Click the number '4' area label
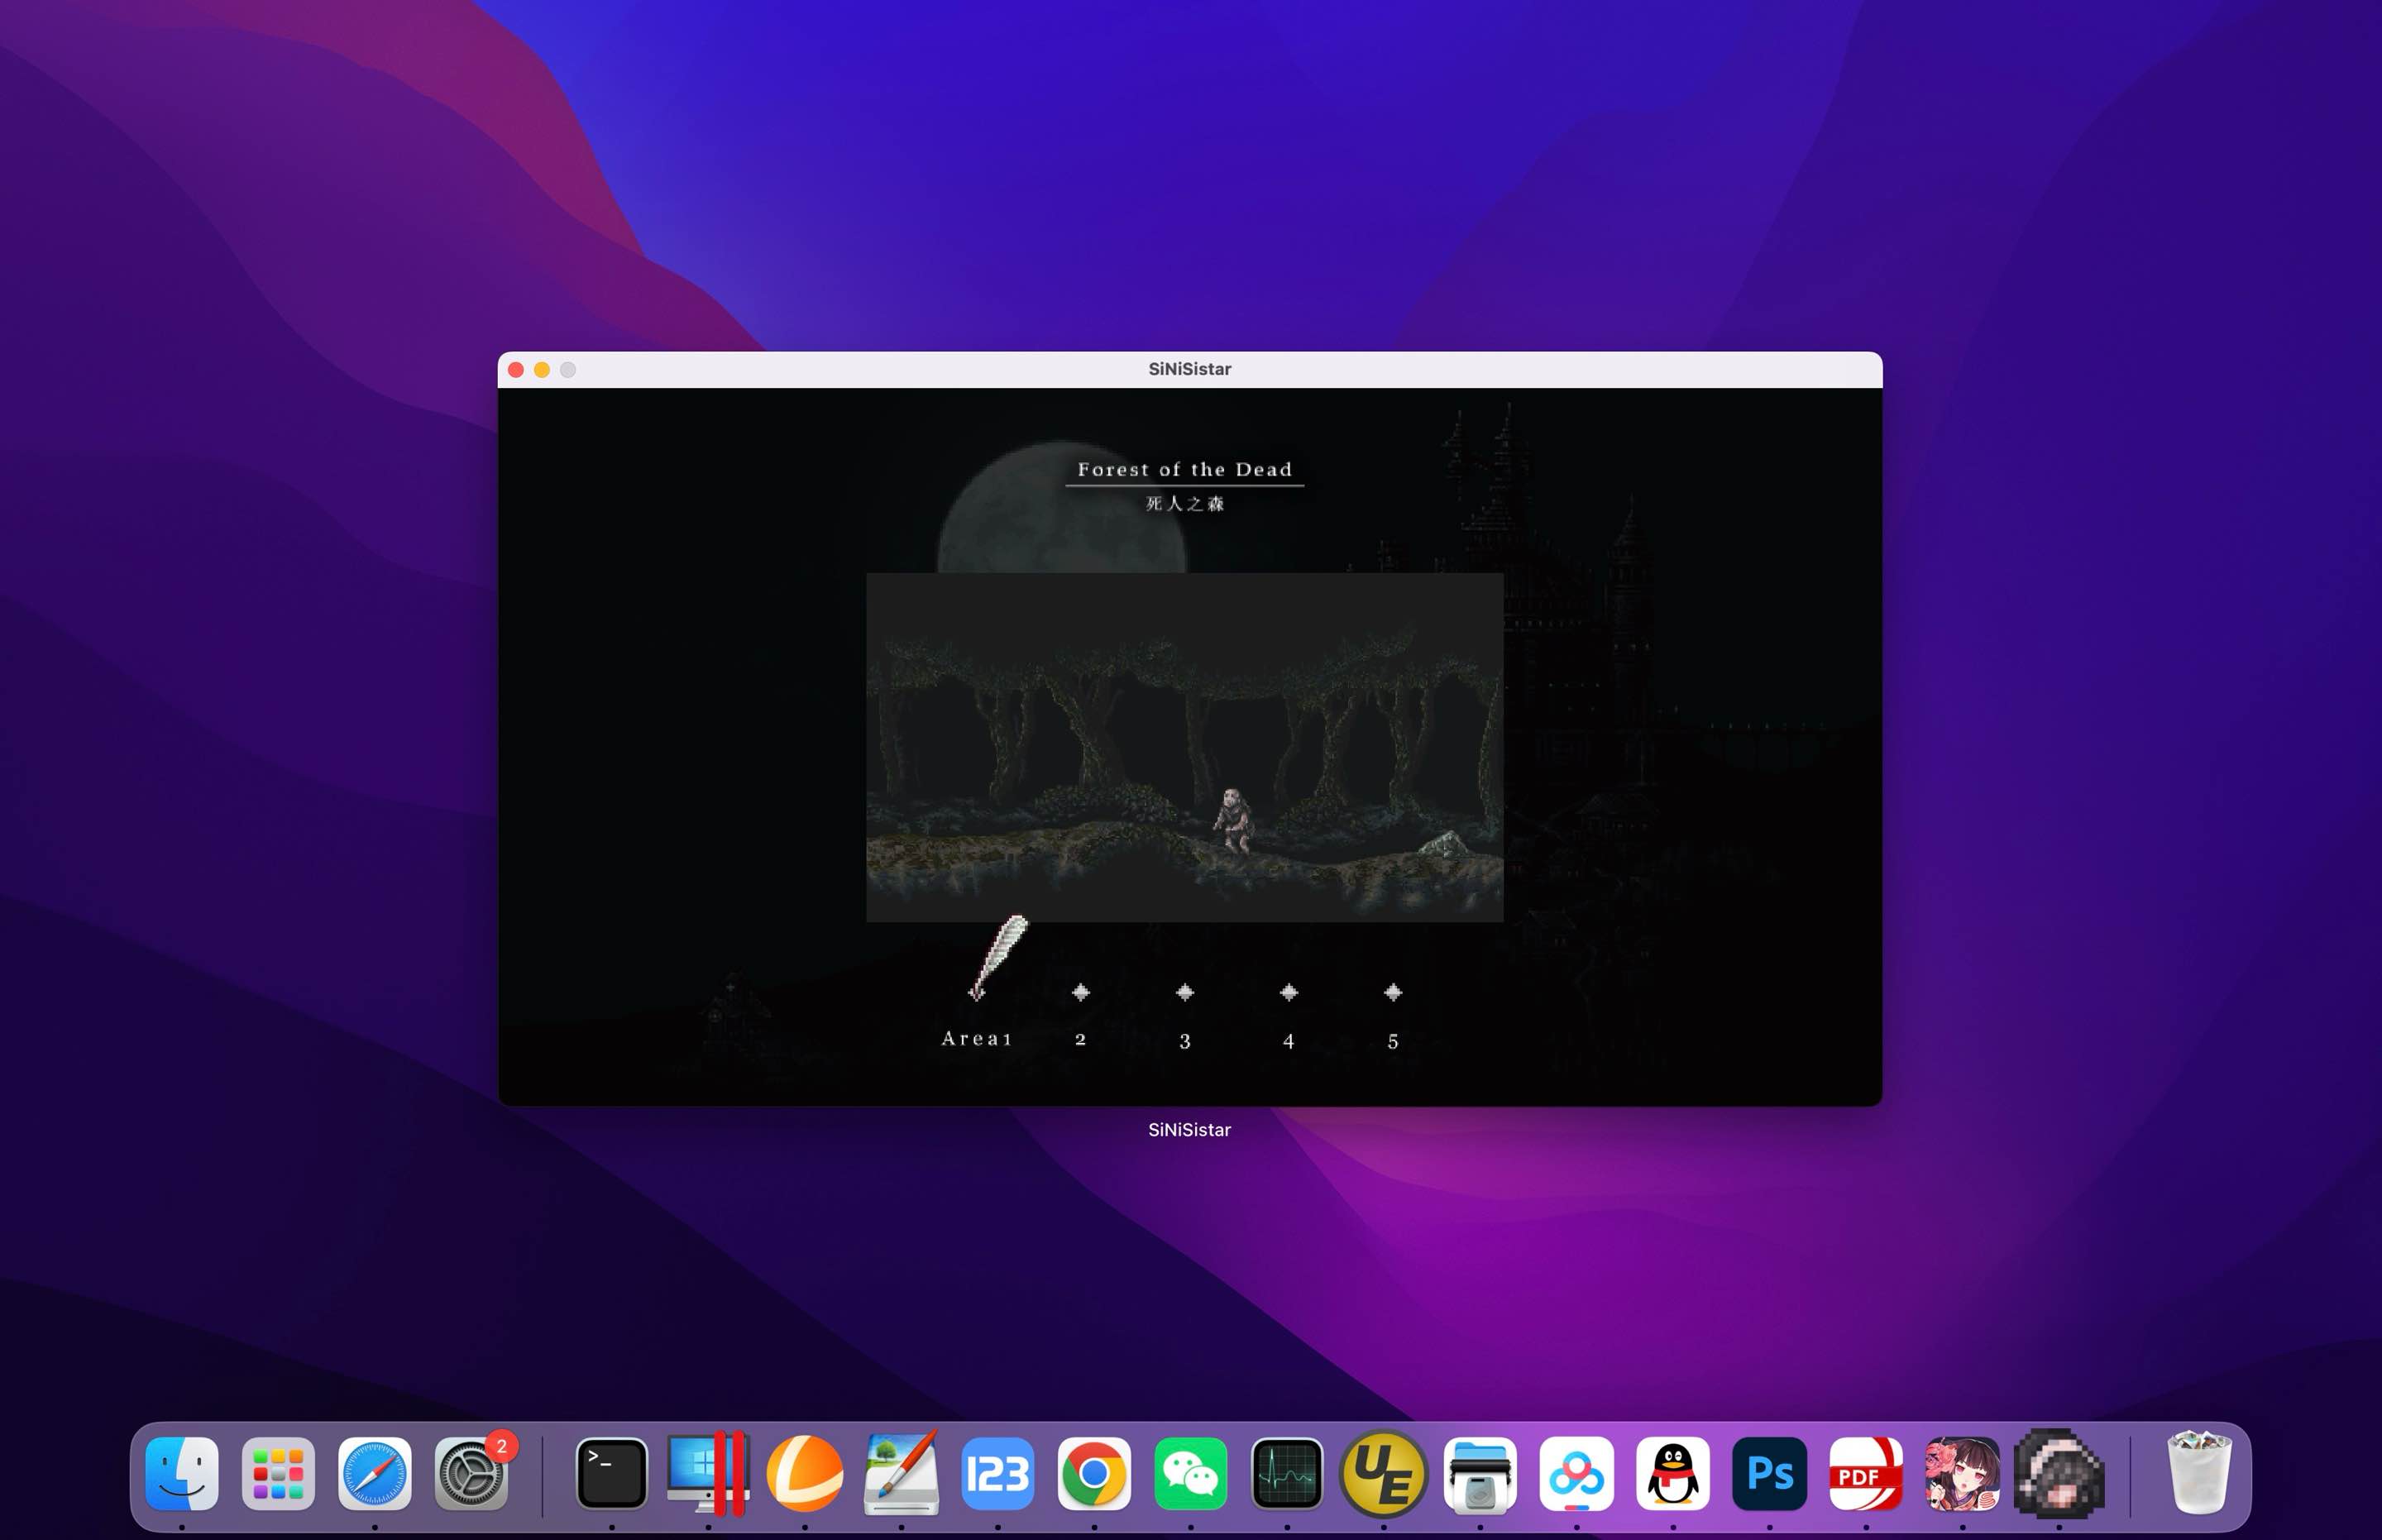The image size is (2382, 1540). coord(1288,1041)
